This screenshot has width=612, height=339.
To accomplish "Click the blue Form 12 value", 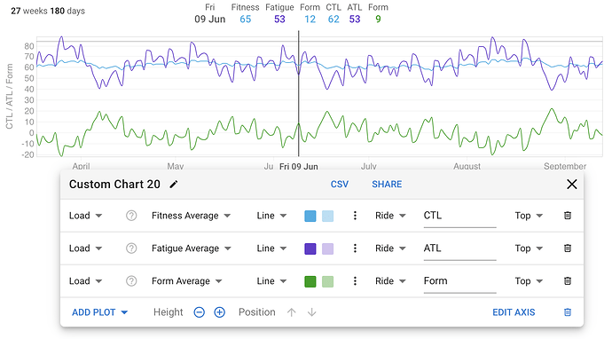I will (310, 20).
